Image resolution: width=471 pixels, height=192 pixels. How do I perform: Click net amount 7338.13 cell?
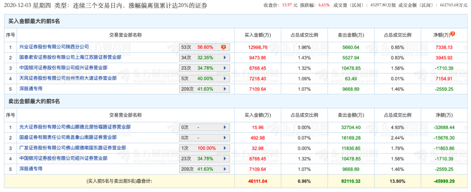[444, 48]
